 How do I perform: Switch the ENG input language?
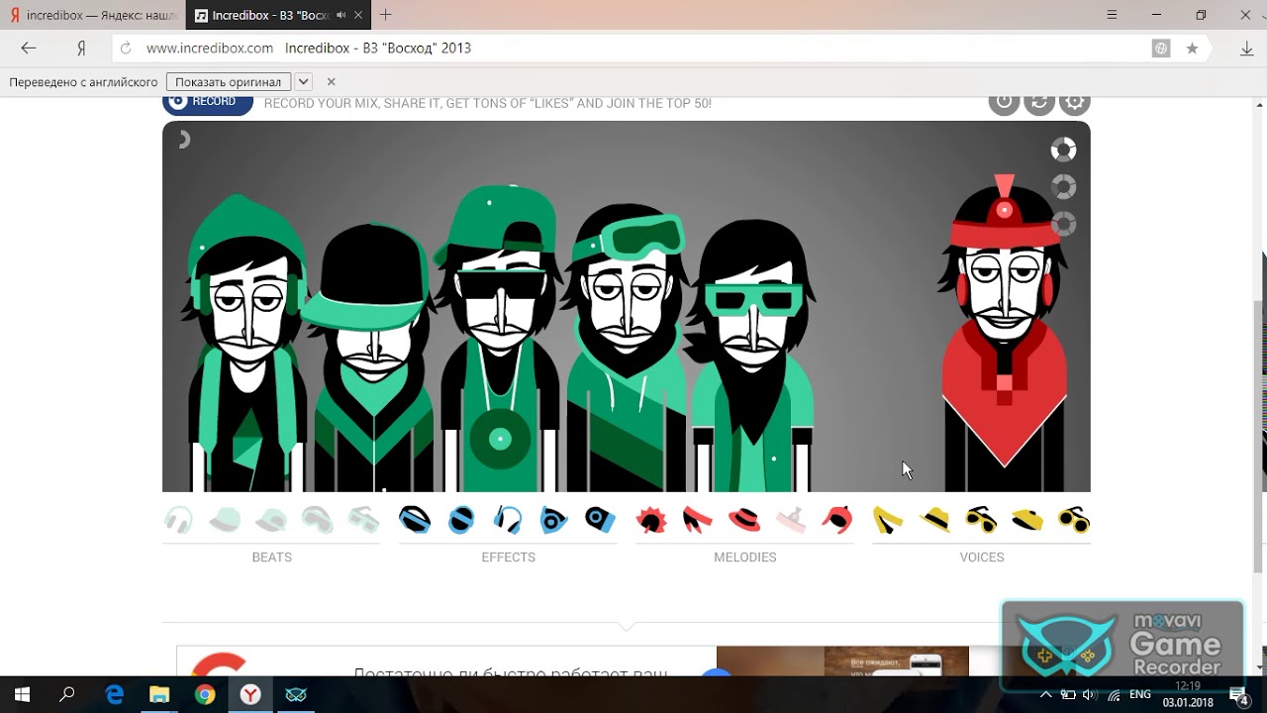tap(1140, 695)
